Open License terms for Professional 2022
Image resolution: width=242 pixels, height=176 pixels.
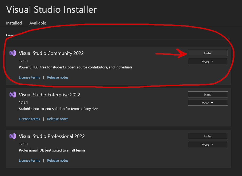(29, 161)
